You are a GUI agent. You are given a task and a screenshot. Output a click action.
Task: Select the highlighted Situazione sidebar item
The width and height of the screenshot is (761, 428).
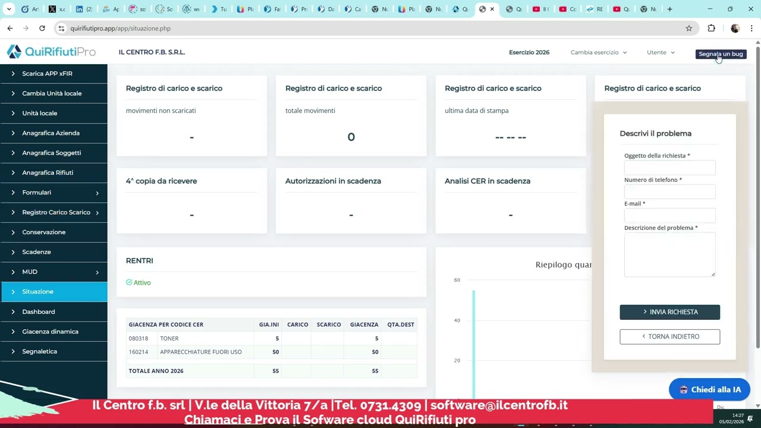(x=54, y=292)
